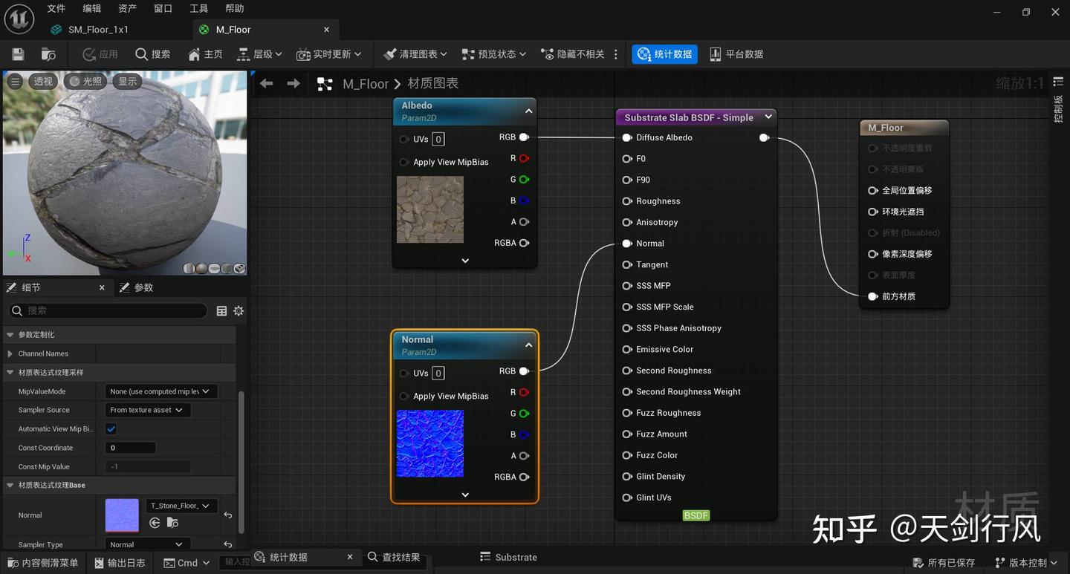Screen dimensions: 1070x574
Task: Open the Sampler Source dropdown
Action: coord(147,410)
